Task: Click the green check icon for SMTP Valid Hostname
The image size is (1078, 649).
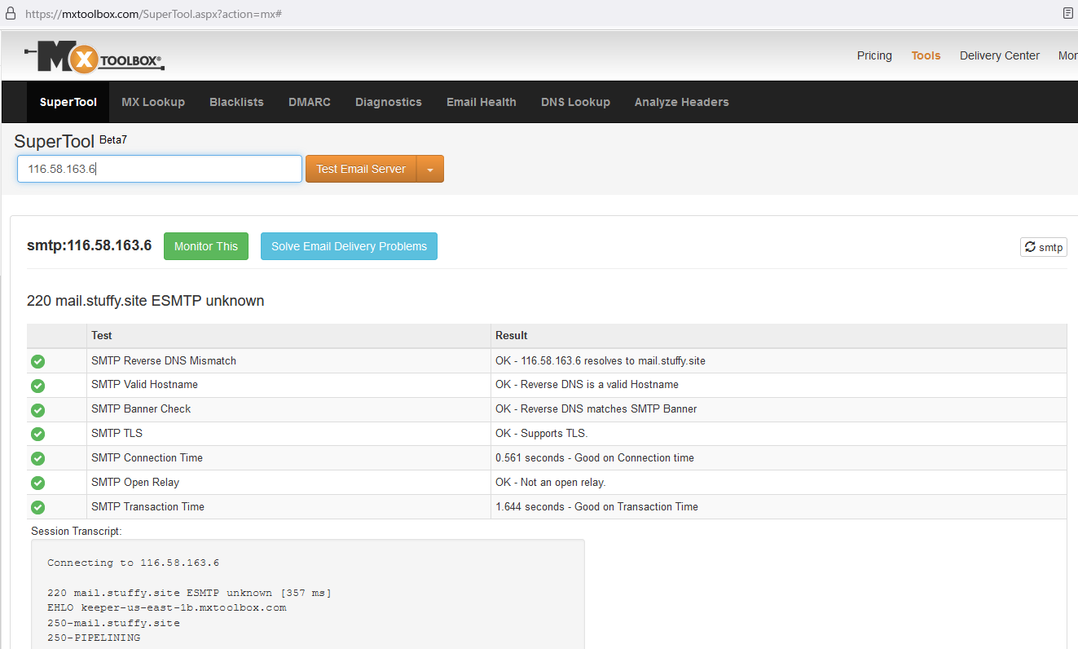Action: click(37, 386)
